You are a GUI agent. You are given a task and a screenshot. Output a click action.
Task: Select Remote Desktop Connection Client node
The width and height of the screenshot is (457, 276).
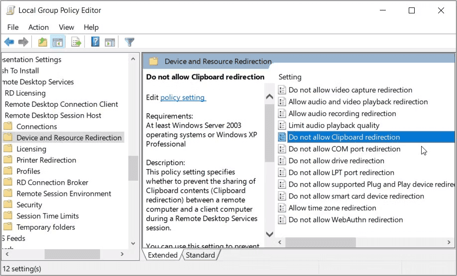(x=61, y=104)
